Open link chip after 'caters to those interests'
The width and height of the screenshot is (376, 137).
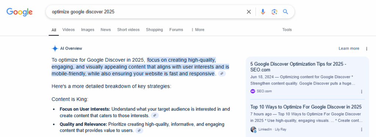(x=155, y=116)
